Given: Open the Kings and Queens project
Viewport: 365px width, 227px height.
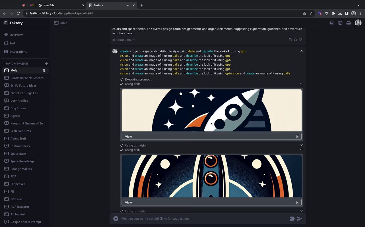Looking at the screenshot, I should [x=25, y=123].
